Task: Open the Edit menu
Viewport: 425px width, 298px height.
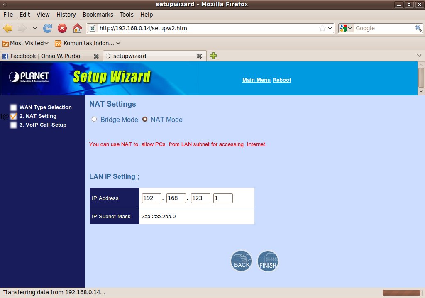Action: 24,15
